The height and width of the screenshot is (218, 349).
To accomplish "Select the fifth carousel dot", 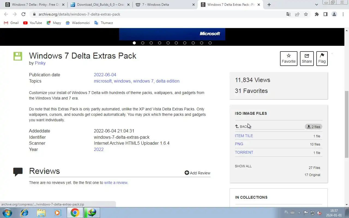I will click(x=168, y=43).
